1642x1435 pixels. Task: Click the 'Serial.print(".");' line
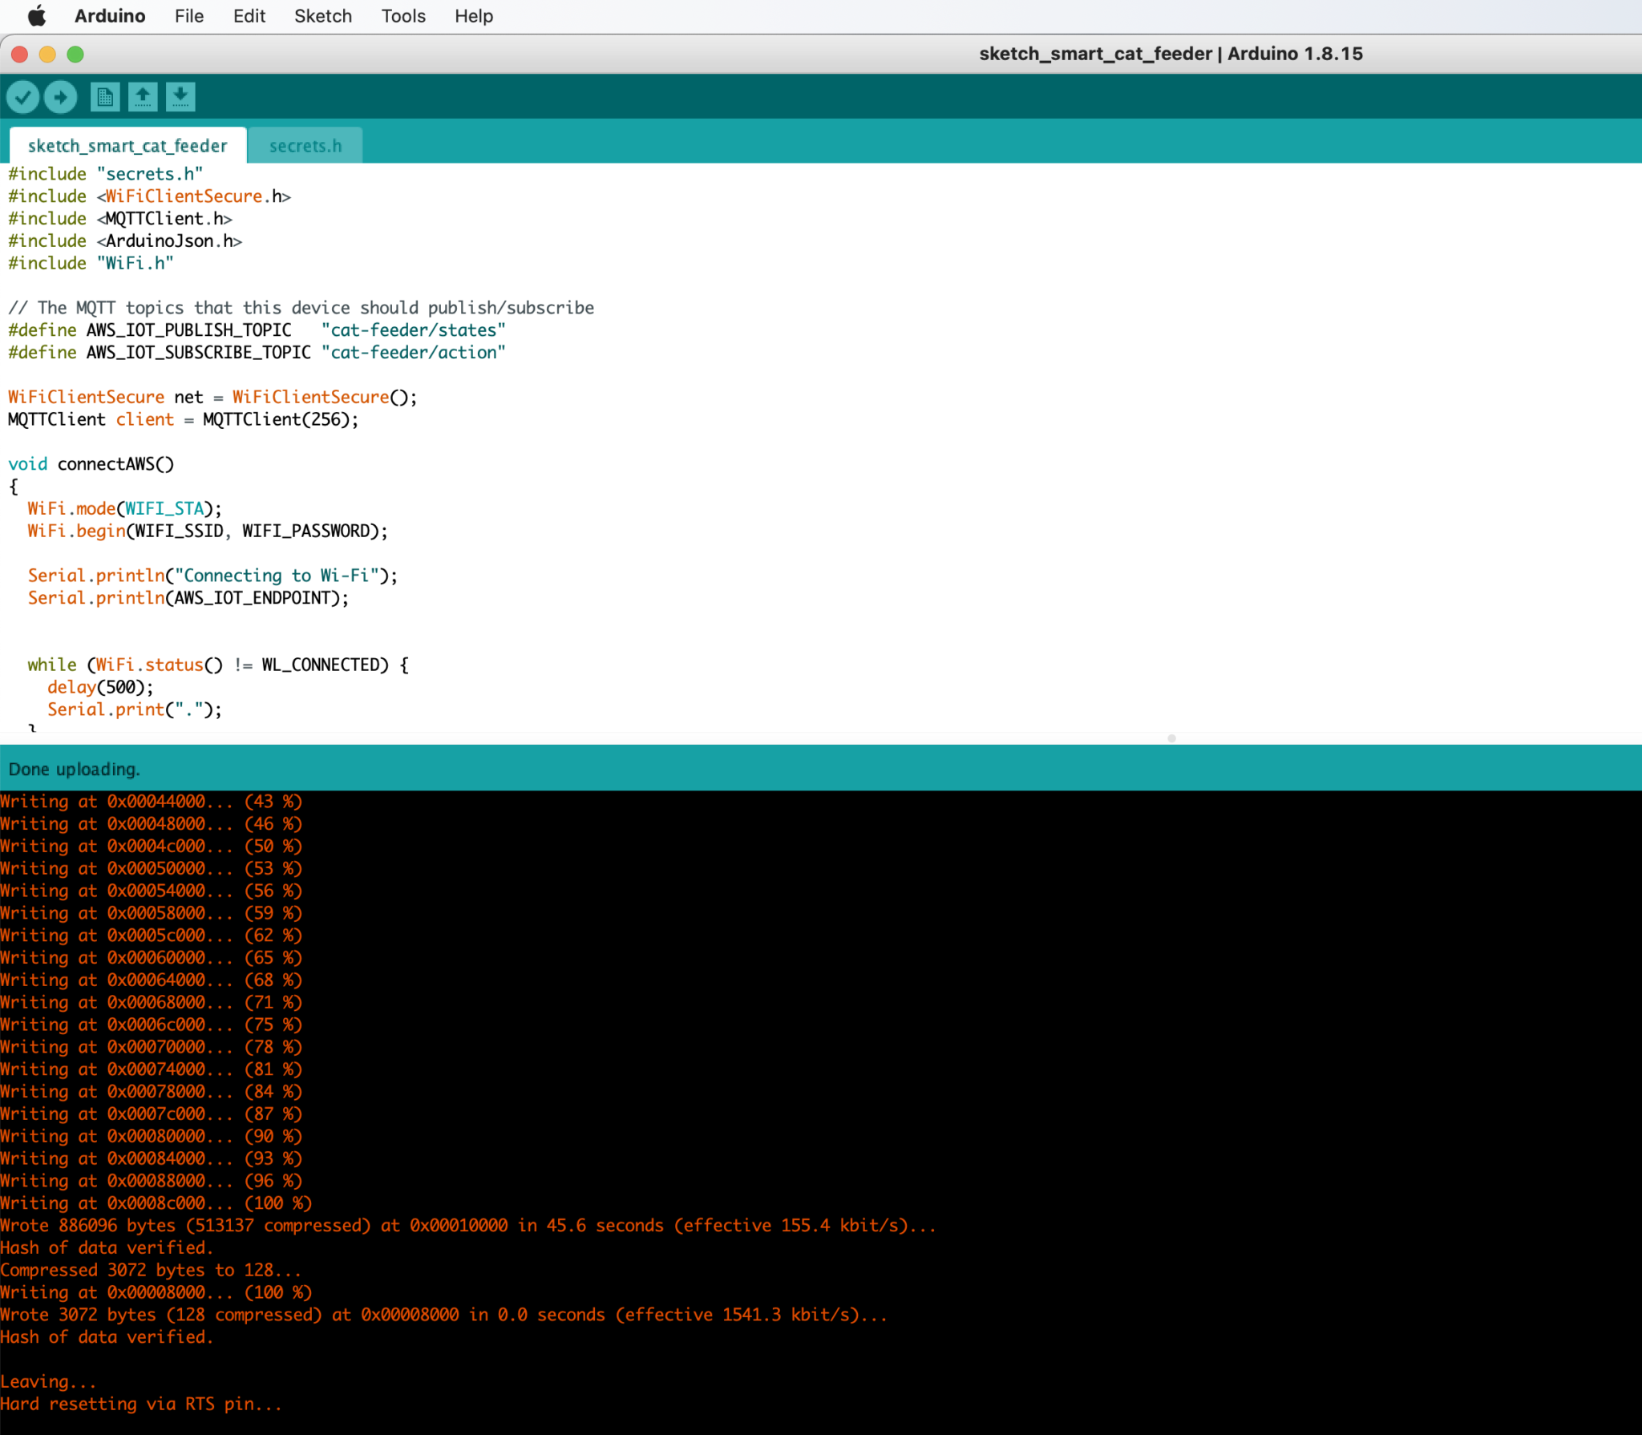pyautogui.click(x=135, y=710)
